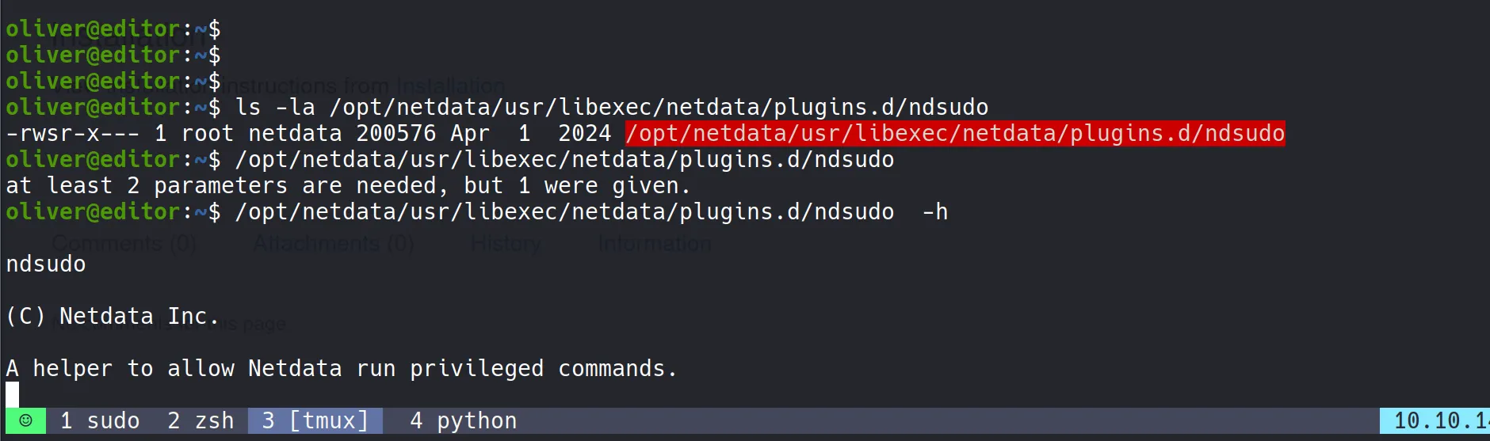Switch to tmux window 2 zsh
The image size is (1490, 441).
(x=201, y=420)
